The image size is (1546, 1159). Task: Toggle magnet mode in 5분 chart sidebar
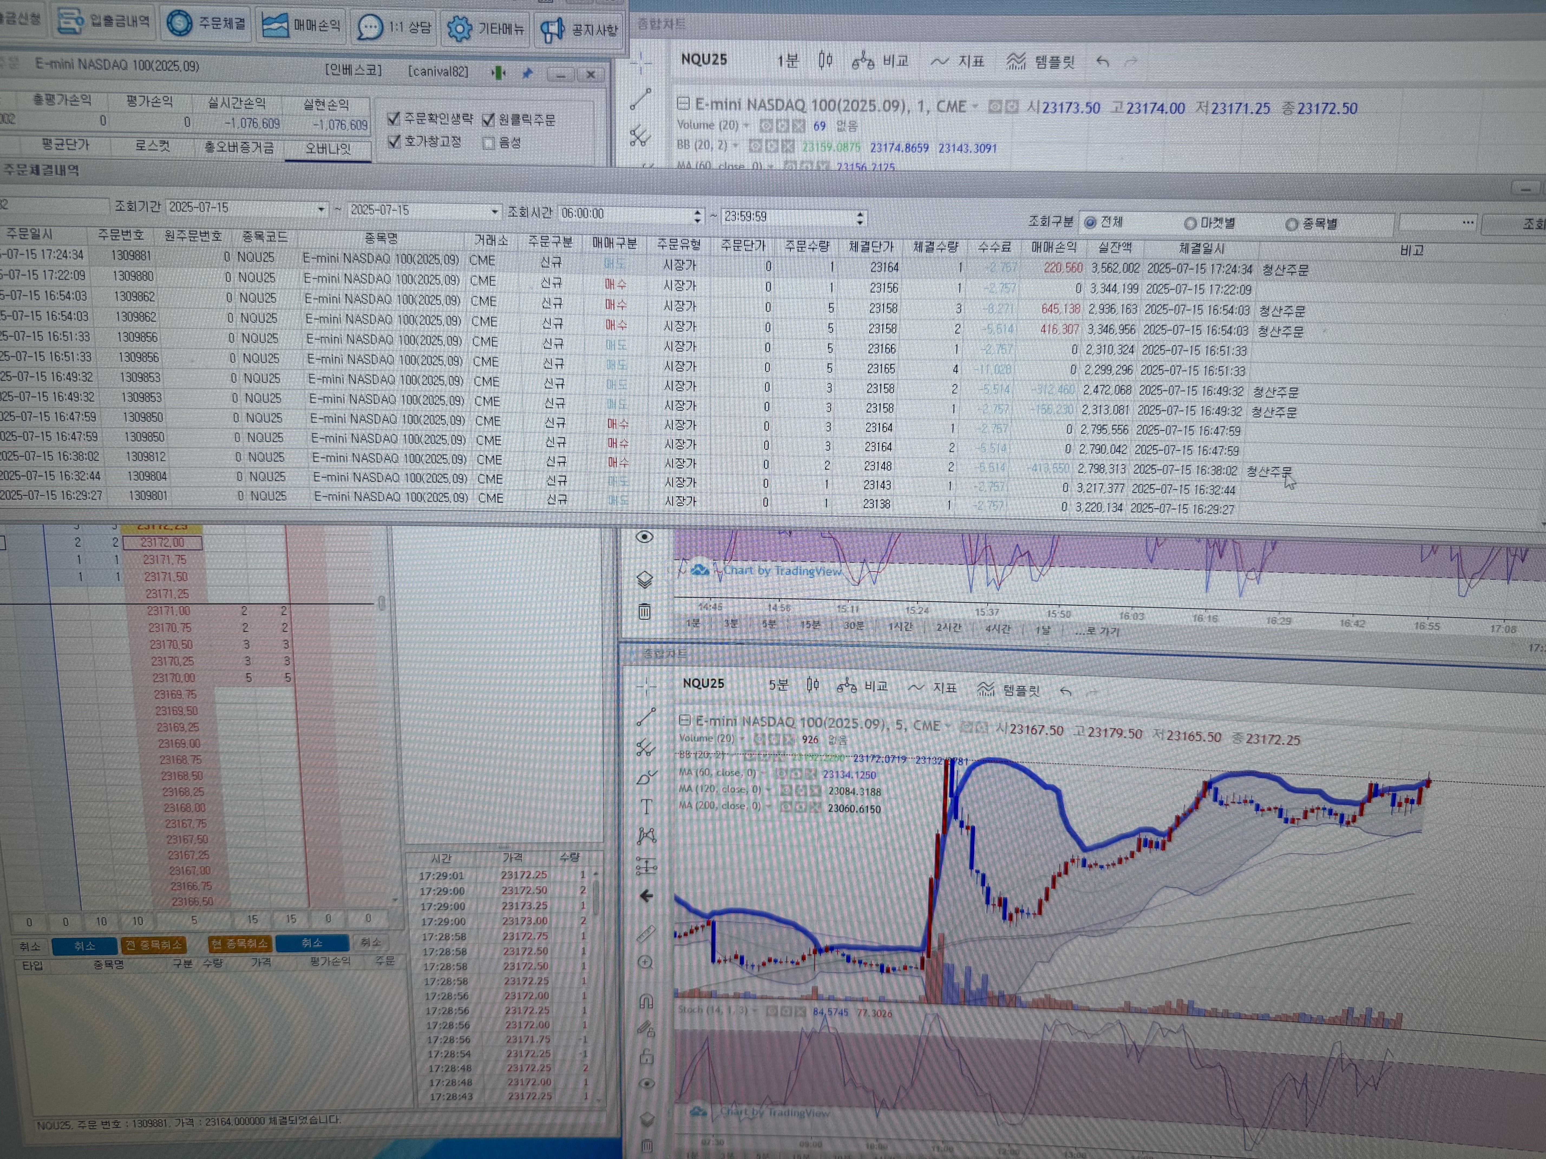[x=647, y=1002]
